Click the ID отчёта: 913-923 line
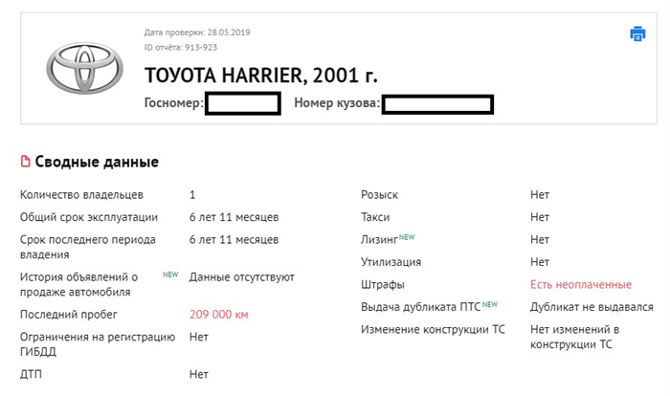Viewport: 670px width, 396px height. point(181,48)
